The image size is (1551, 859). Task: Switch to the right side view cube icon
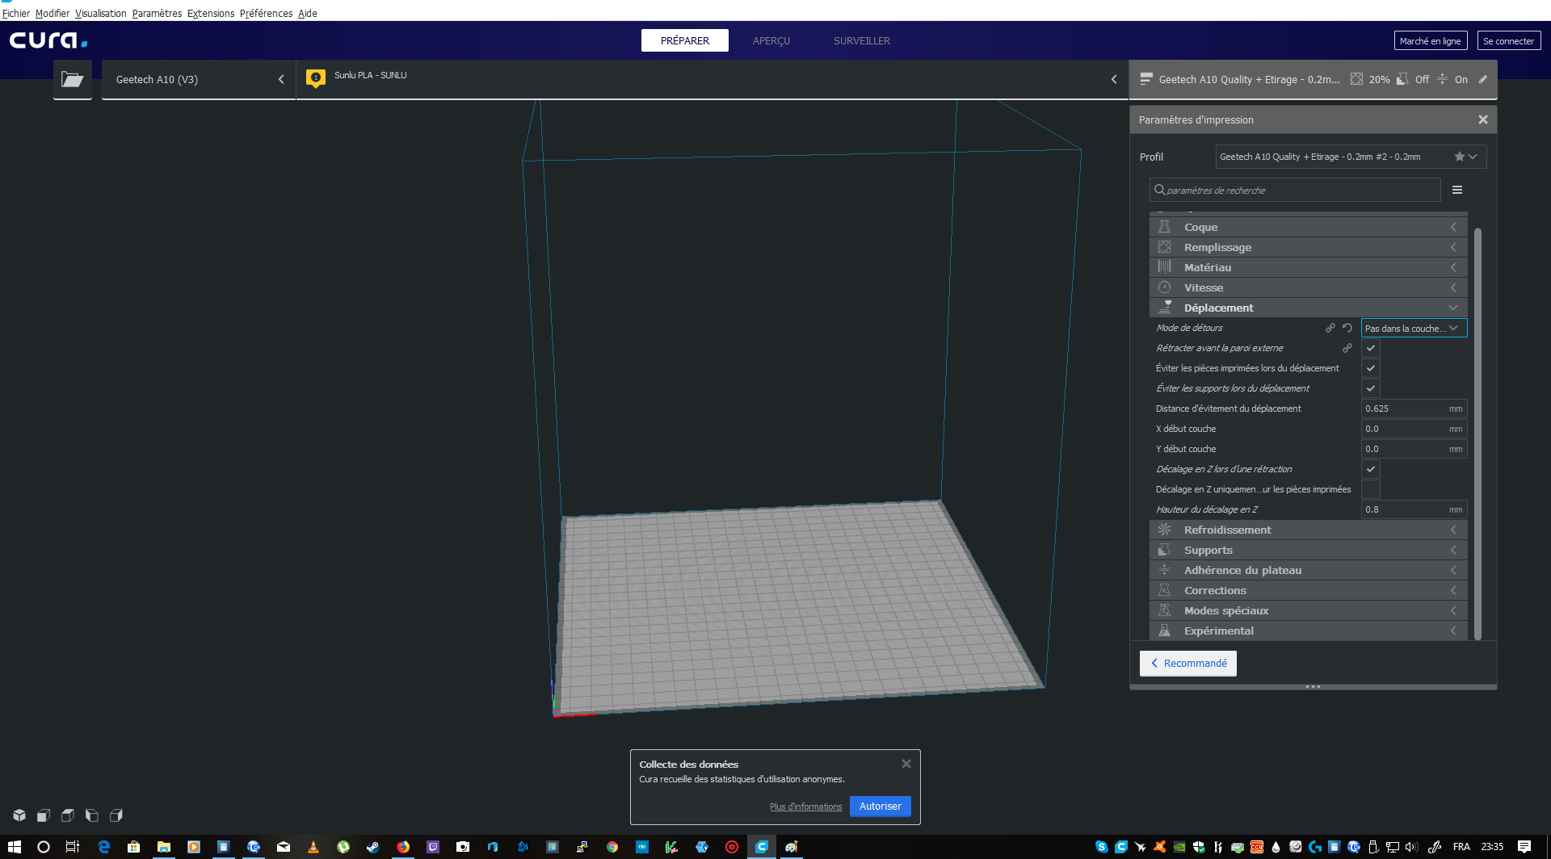click(x=116, y=815)
